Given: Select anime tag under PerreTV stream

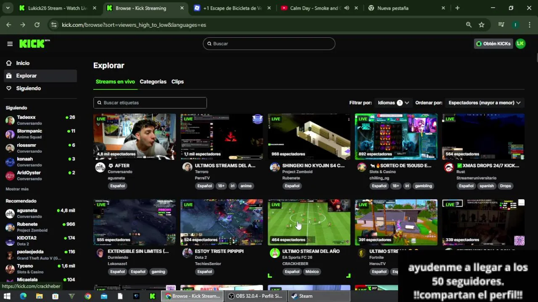Looking at the screenshot, I should (246, 186).
